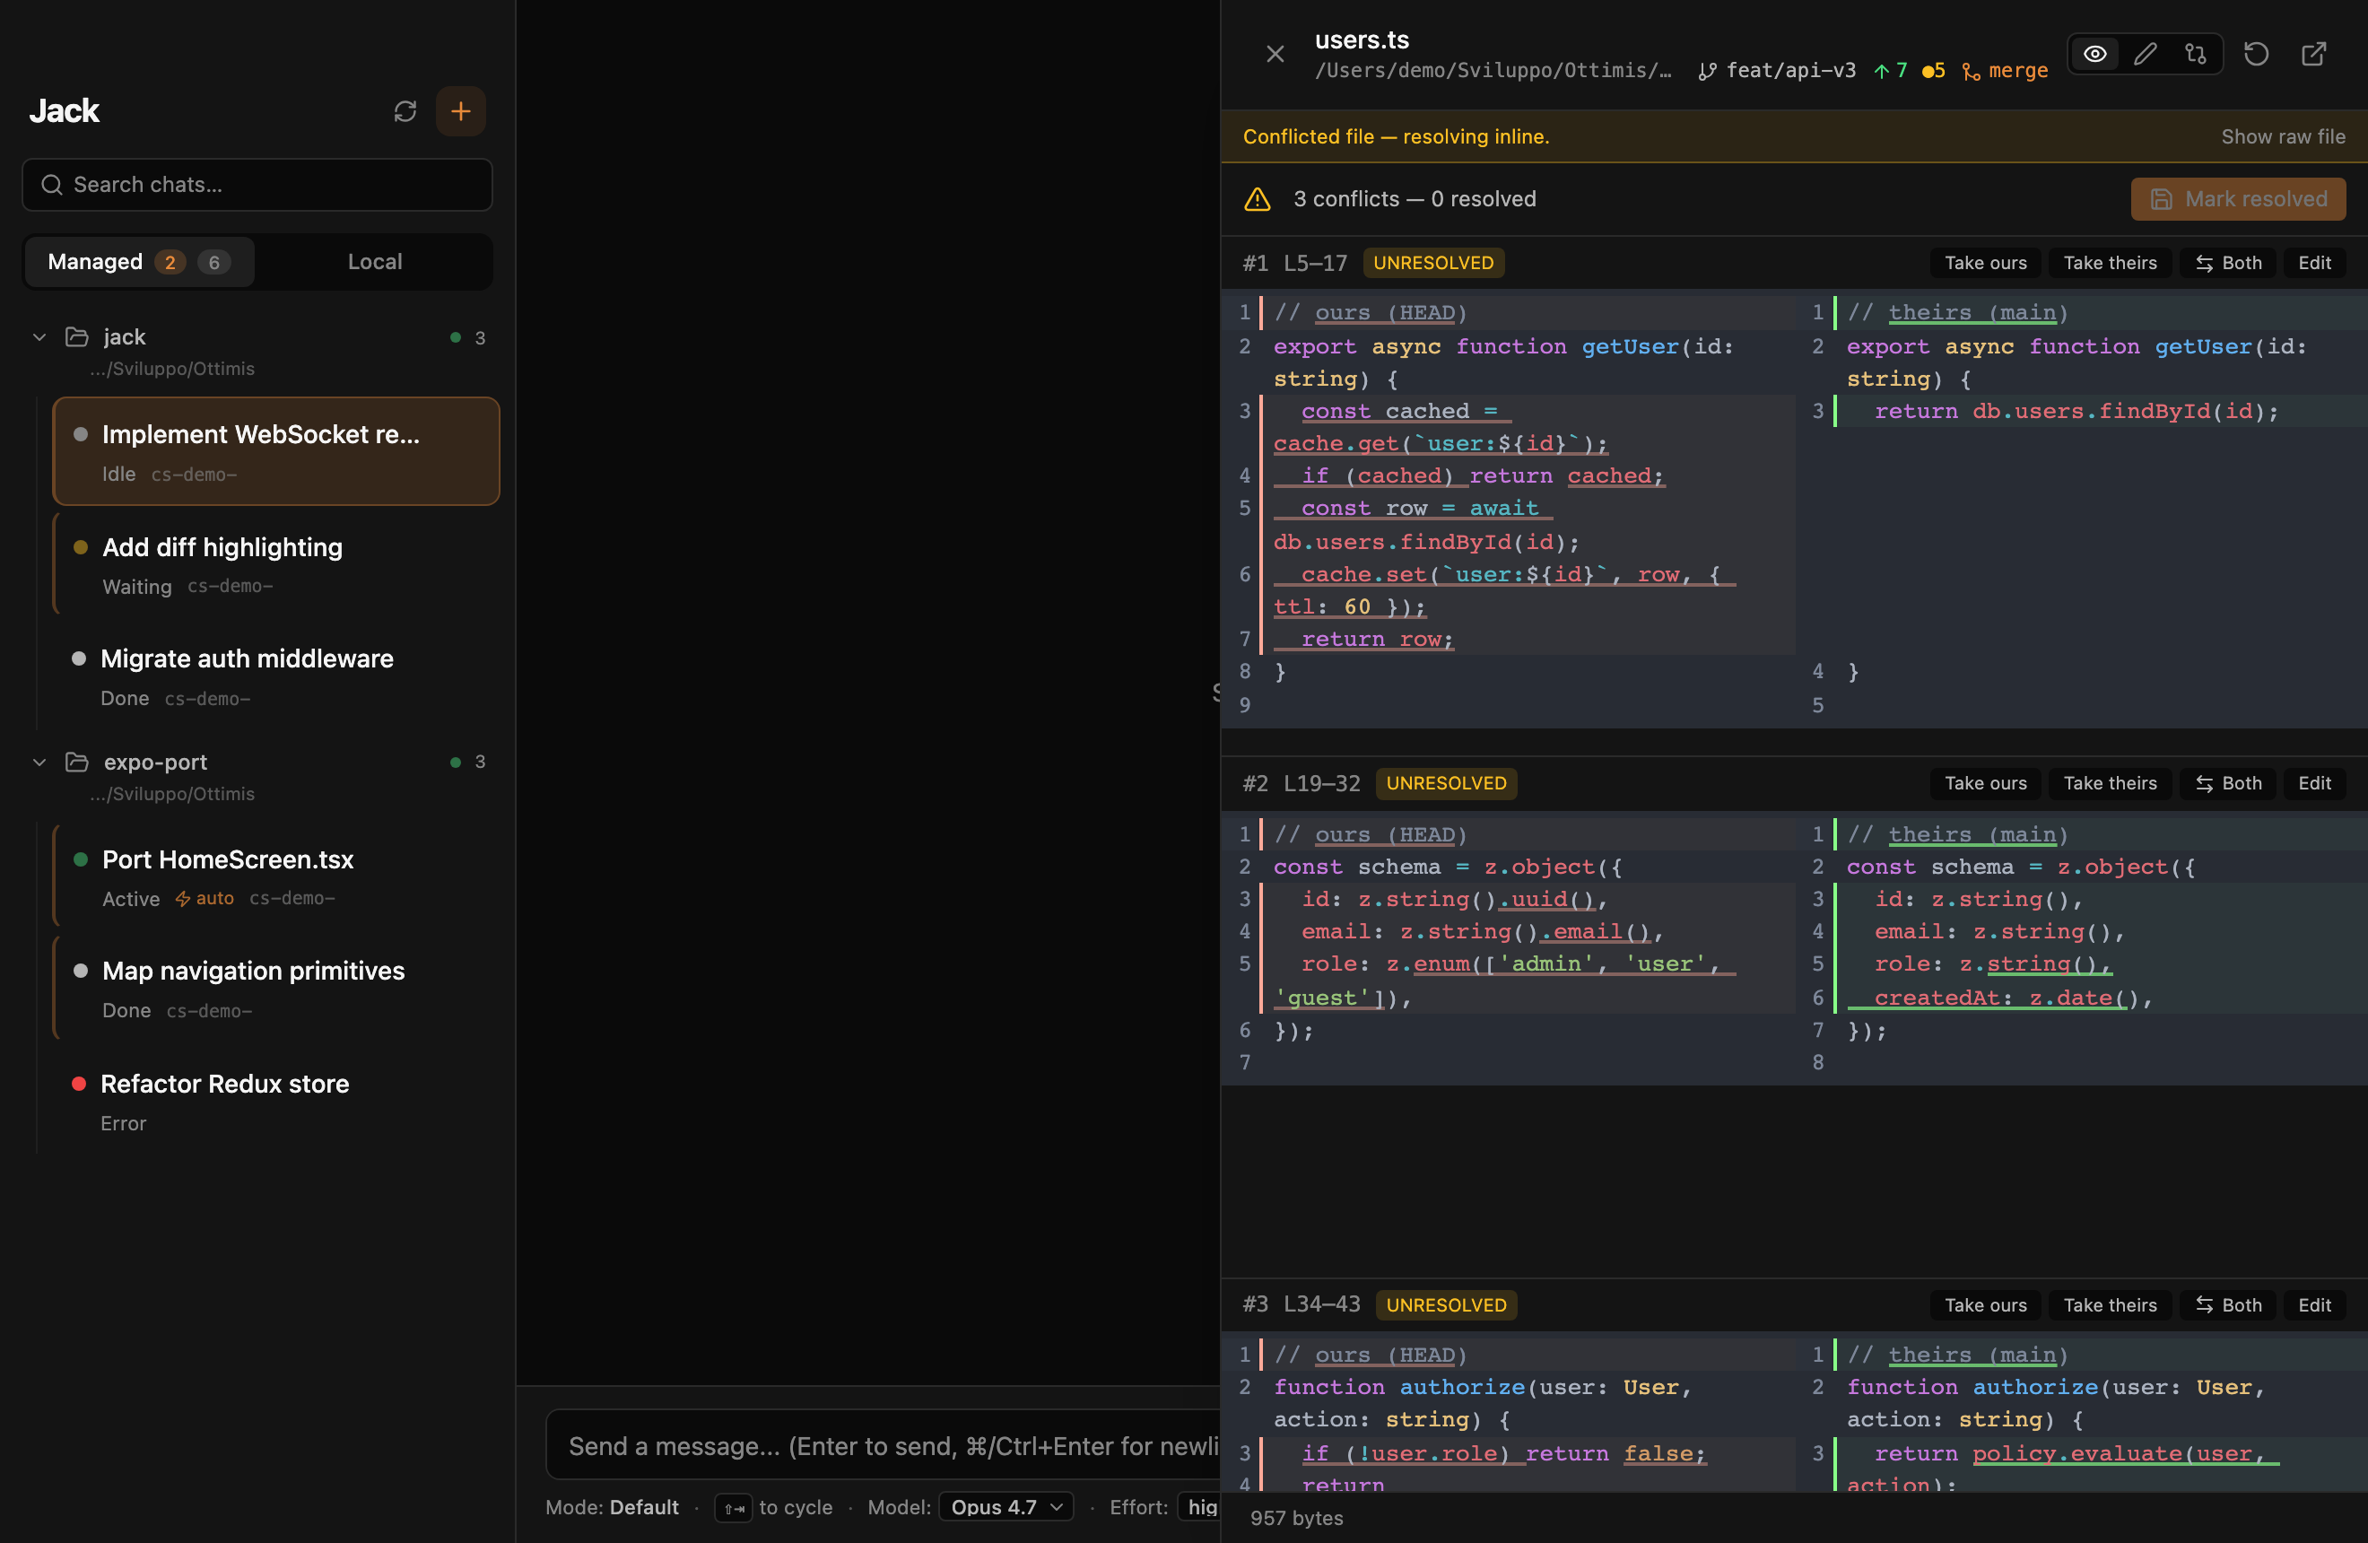Close the users.ts panel
2368x1543 pixels.
[x=1275, y=54]
